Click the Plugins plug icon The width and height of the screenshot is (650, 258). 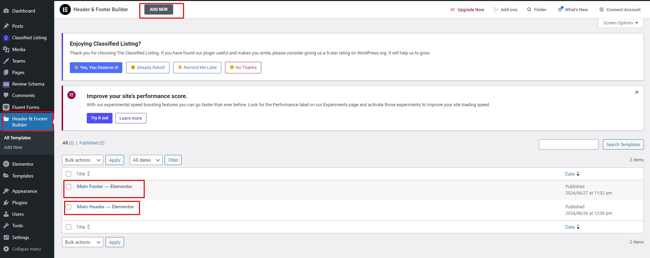(6, 203)
